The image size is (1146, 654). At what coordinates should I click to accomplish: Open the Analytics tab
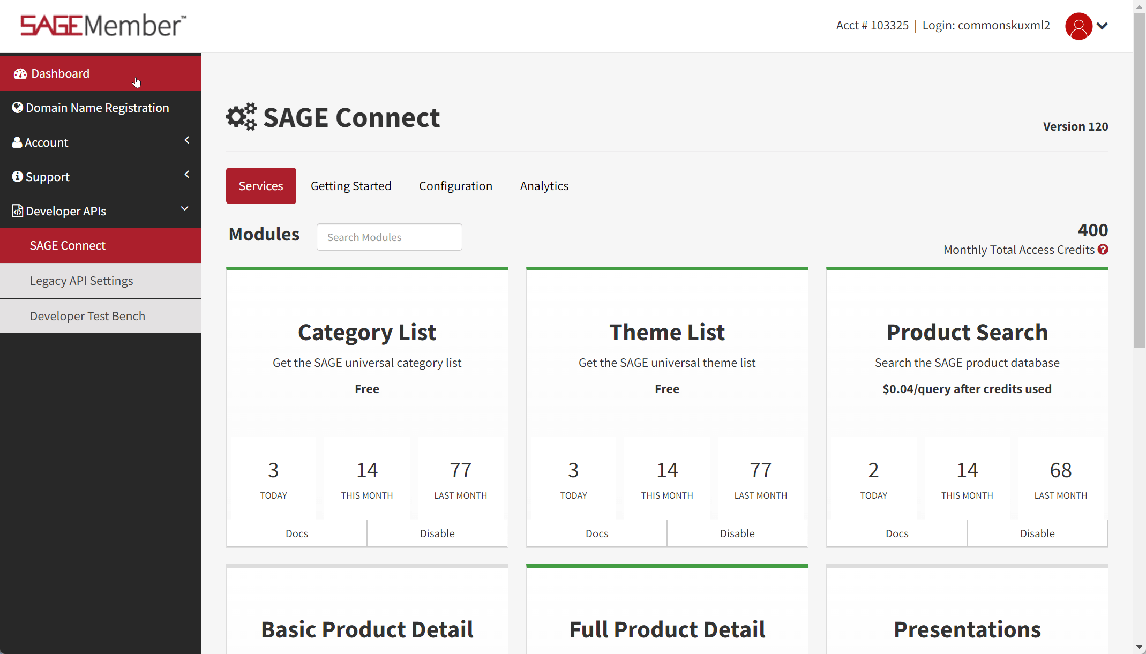(x=544, y=186)
